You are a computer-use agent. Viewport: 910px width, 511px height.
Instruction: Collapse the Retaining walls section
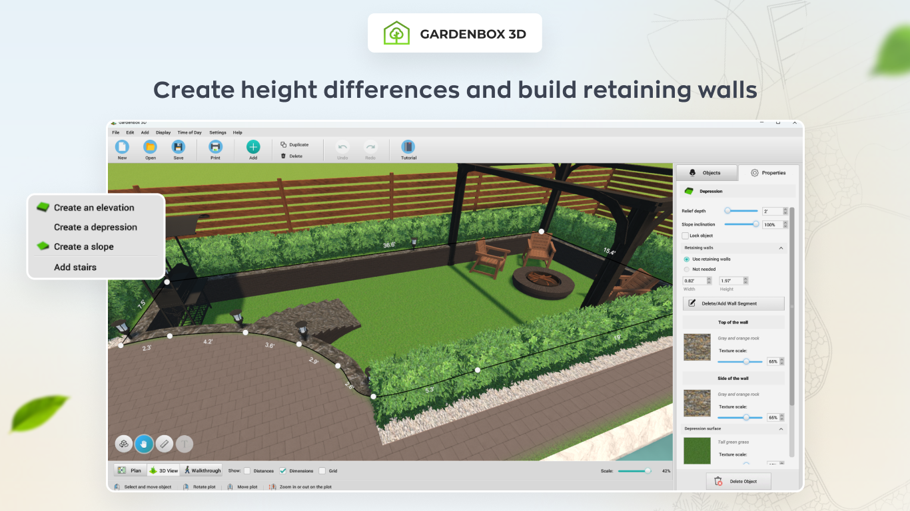(781, 248)
